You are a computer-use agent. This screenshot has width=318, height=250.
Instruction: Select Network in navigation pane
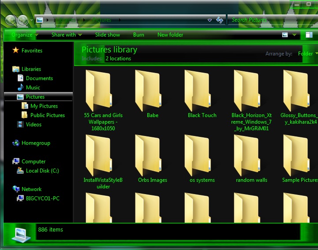tap(31, 189)
